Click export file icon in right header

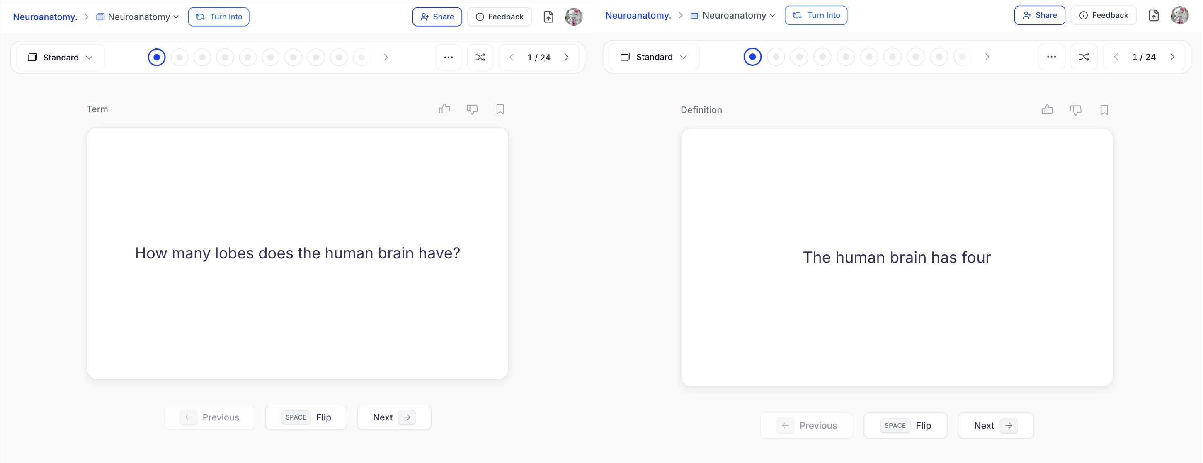click(1154, 15)
